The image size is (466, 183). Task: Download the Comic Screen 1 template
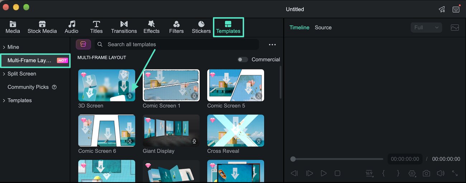(x=194, y=96)
